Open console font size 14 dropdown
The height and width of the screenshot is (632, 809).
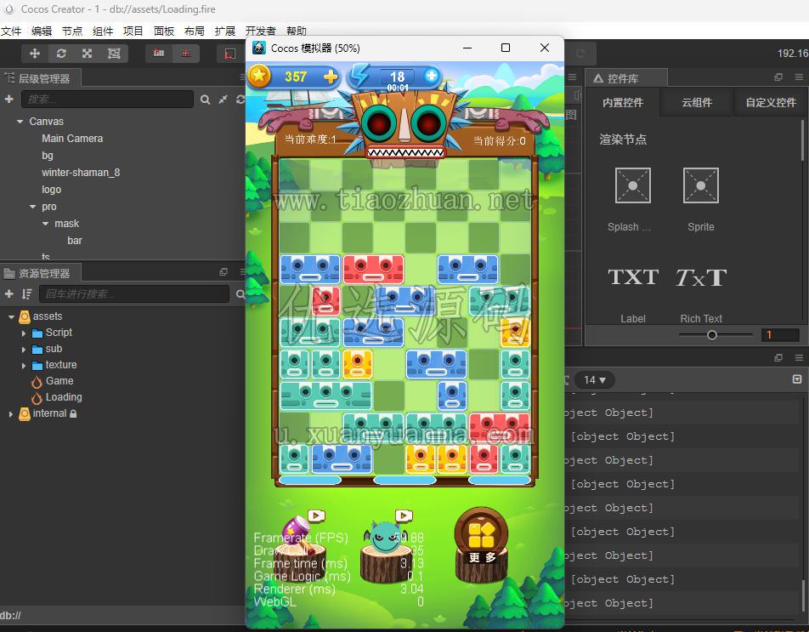pyautogui.click(x=594, y=380)
